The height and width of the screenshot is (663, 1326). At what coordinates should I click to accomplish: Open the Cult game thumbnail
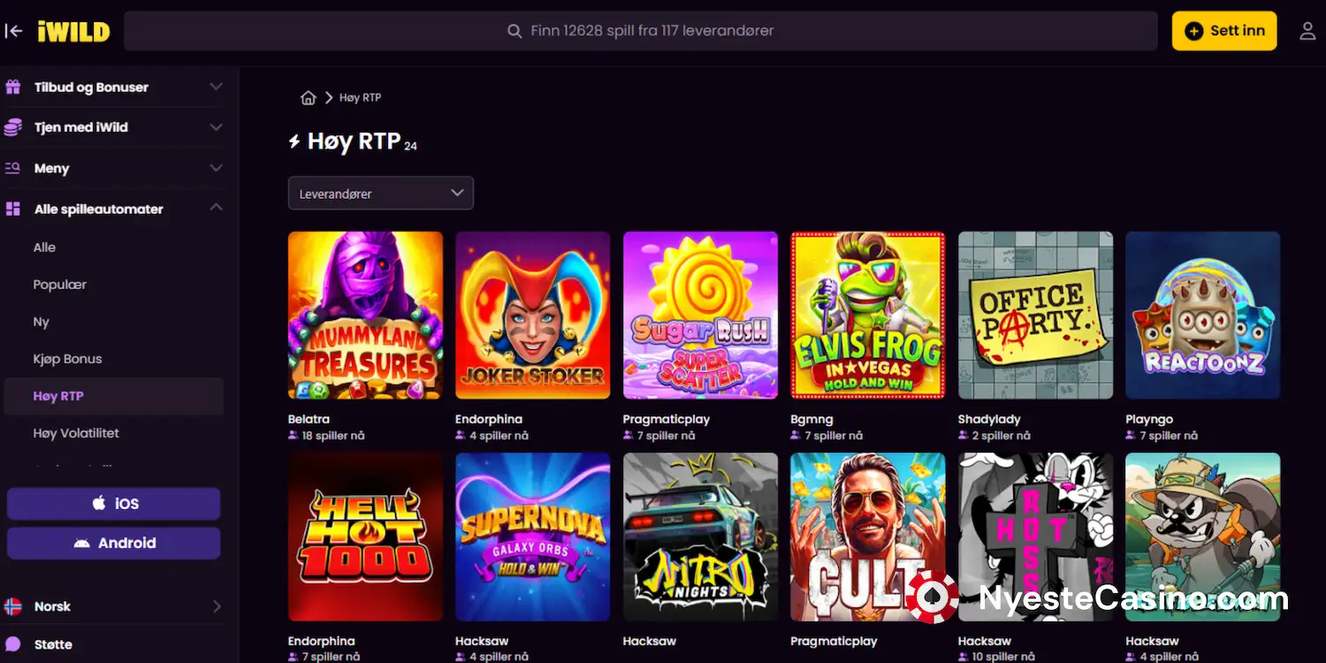(x=868, y=537)
